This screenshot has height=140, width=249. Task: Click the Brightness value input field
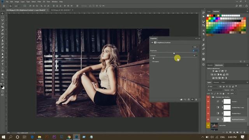click(x=195, y=51)
